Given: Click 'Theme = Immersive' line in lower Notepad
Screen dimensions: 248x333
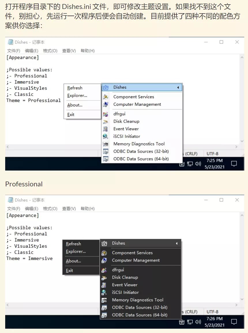Looking at the screenshot, I should (x=29, y=258).
